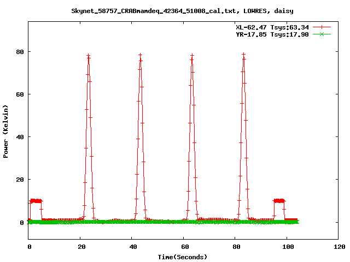This screenshot has width=350, height=262.
Task: Click the third red peak near 63 seconds
Action: click(x=192, y=55)
